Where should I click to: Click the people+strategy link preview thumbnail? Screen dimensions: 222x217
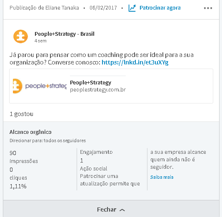[40, 86]
